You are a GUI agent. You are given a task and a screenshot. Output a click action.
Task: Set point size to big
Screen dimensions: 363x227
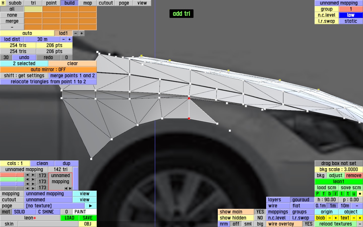click(260, 224)
